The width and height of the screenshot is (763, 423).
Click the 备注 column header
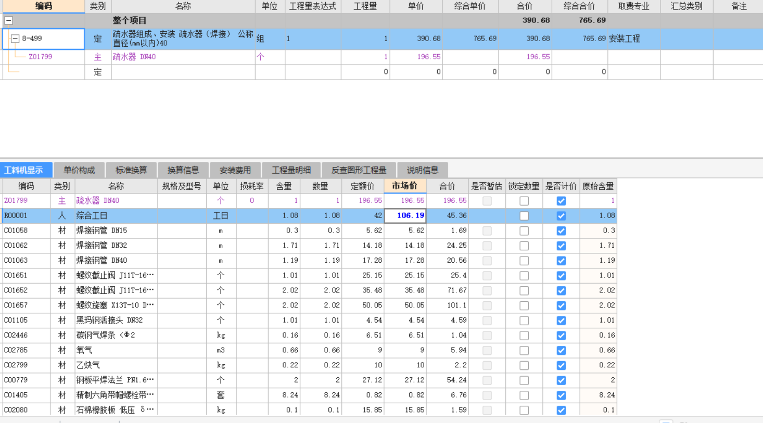739,6
